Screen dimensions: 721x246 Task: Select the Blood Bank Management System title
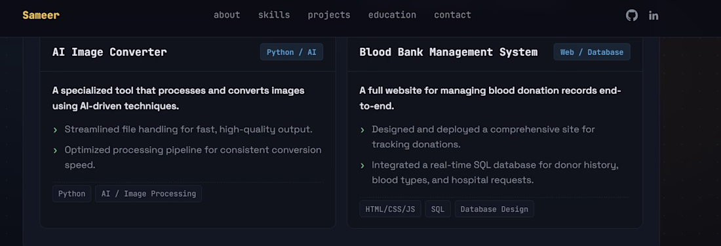[x=448, y=52]
